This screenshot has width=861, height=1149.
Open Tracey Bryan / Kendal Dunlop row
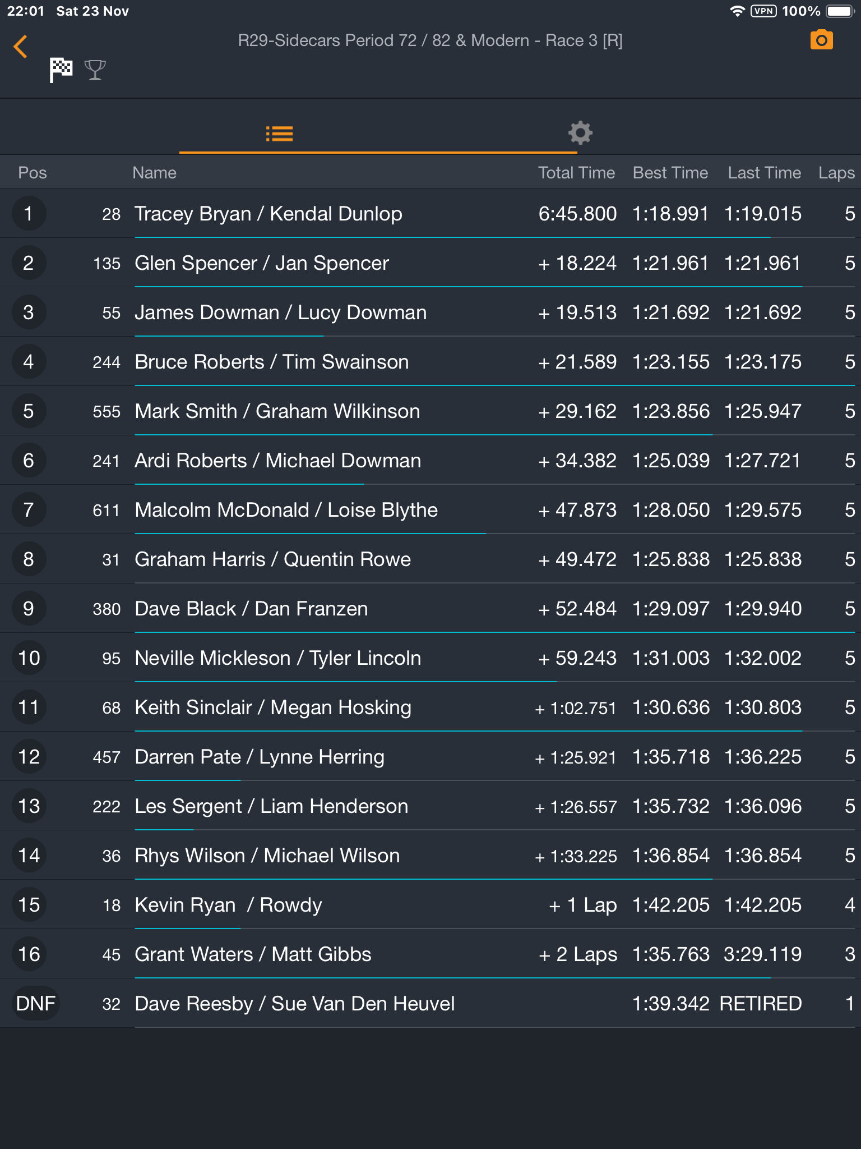tap(430, 214)
